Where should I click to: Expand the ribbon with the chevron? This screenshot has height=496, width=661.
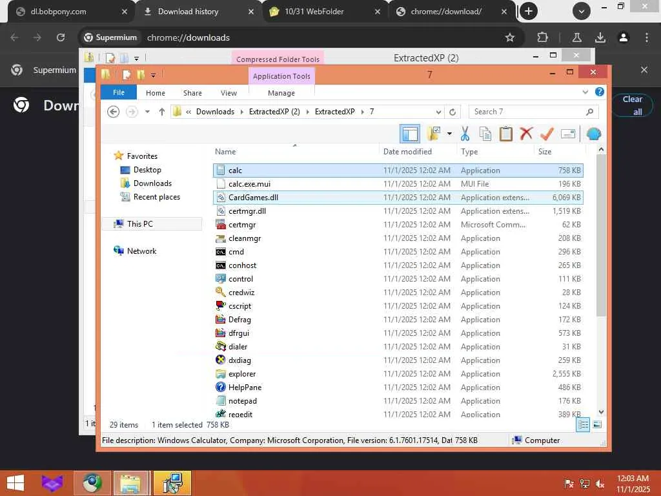point(585,92)
